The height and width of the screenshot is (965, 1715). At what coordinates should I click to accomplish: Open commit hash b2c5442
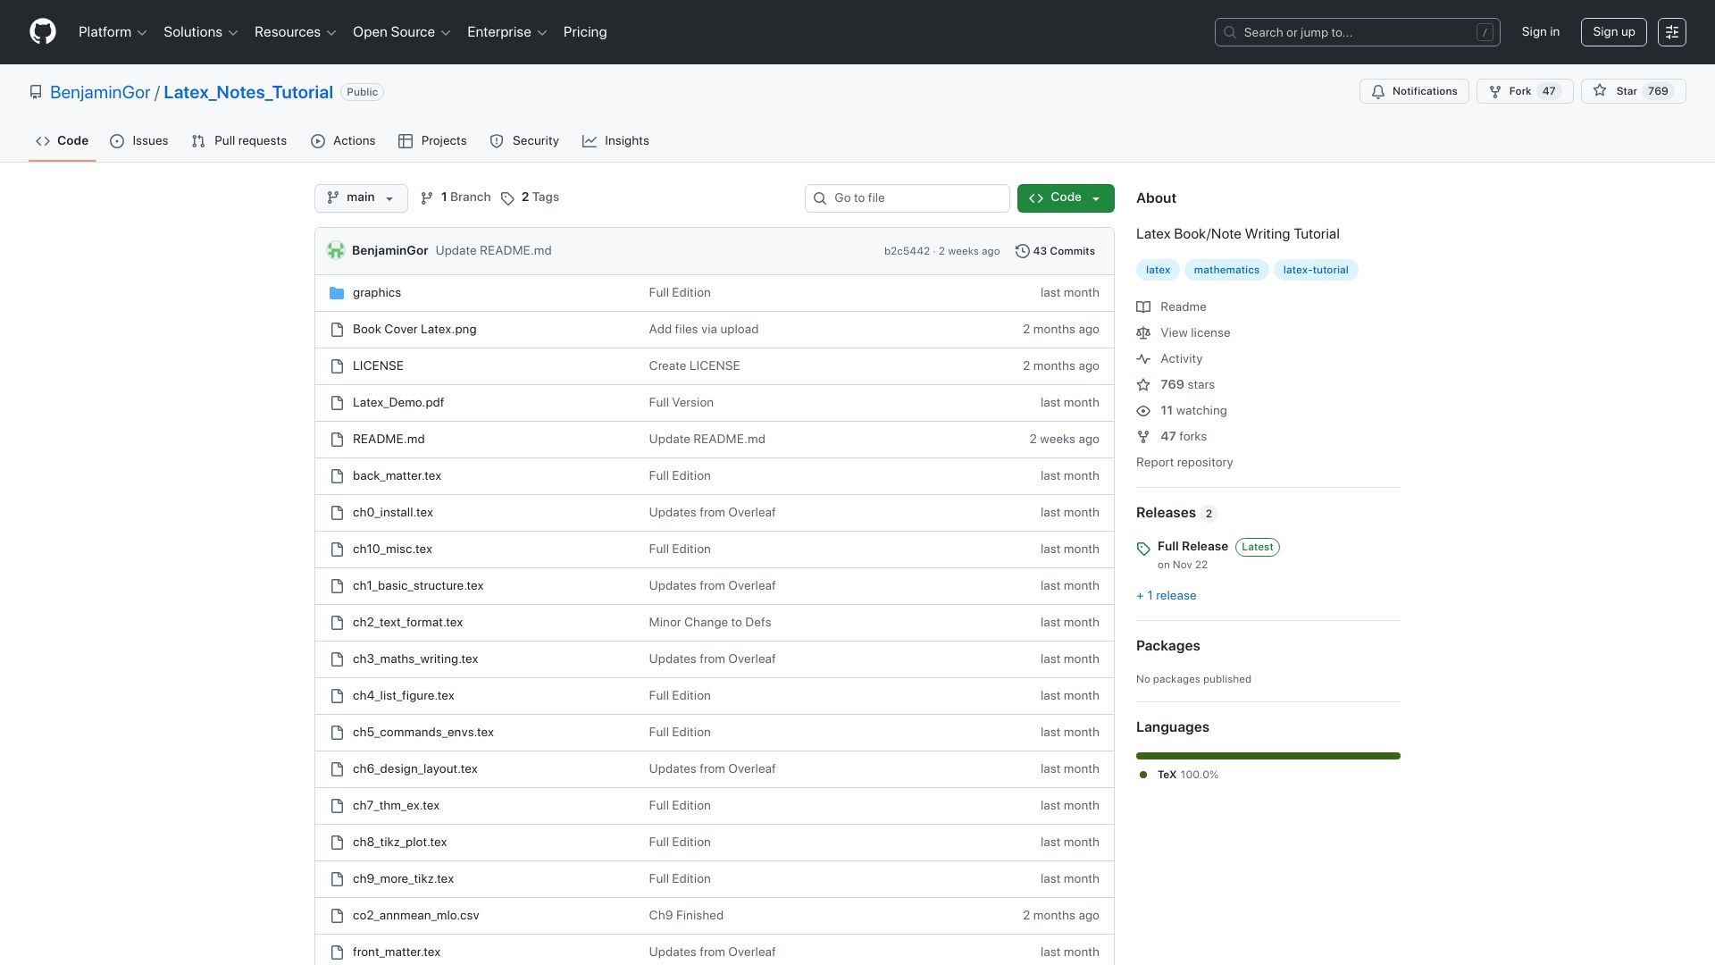(x=907, y=251)
